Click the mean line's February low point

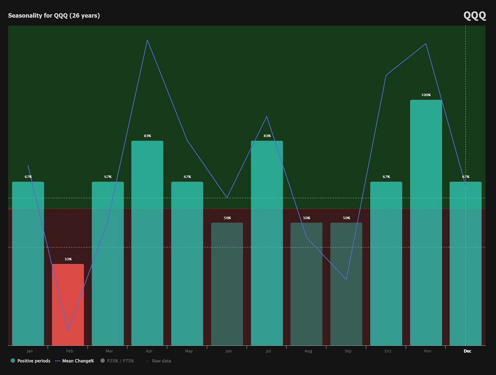click(68, 331)
